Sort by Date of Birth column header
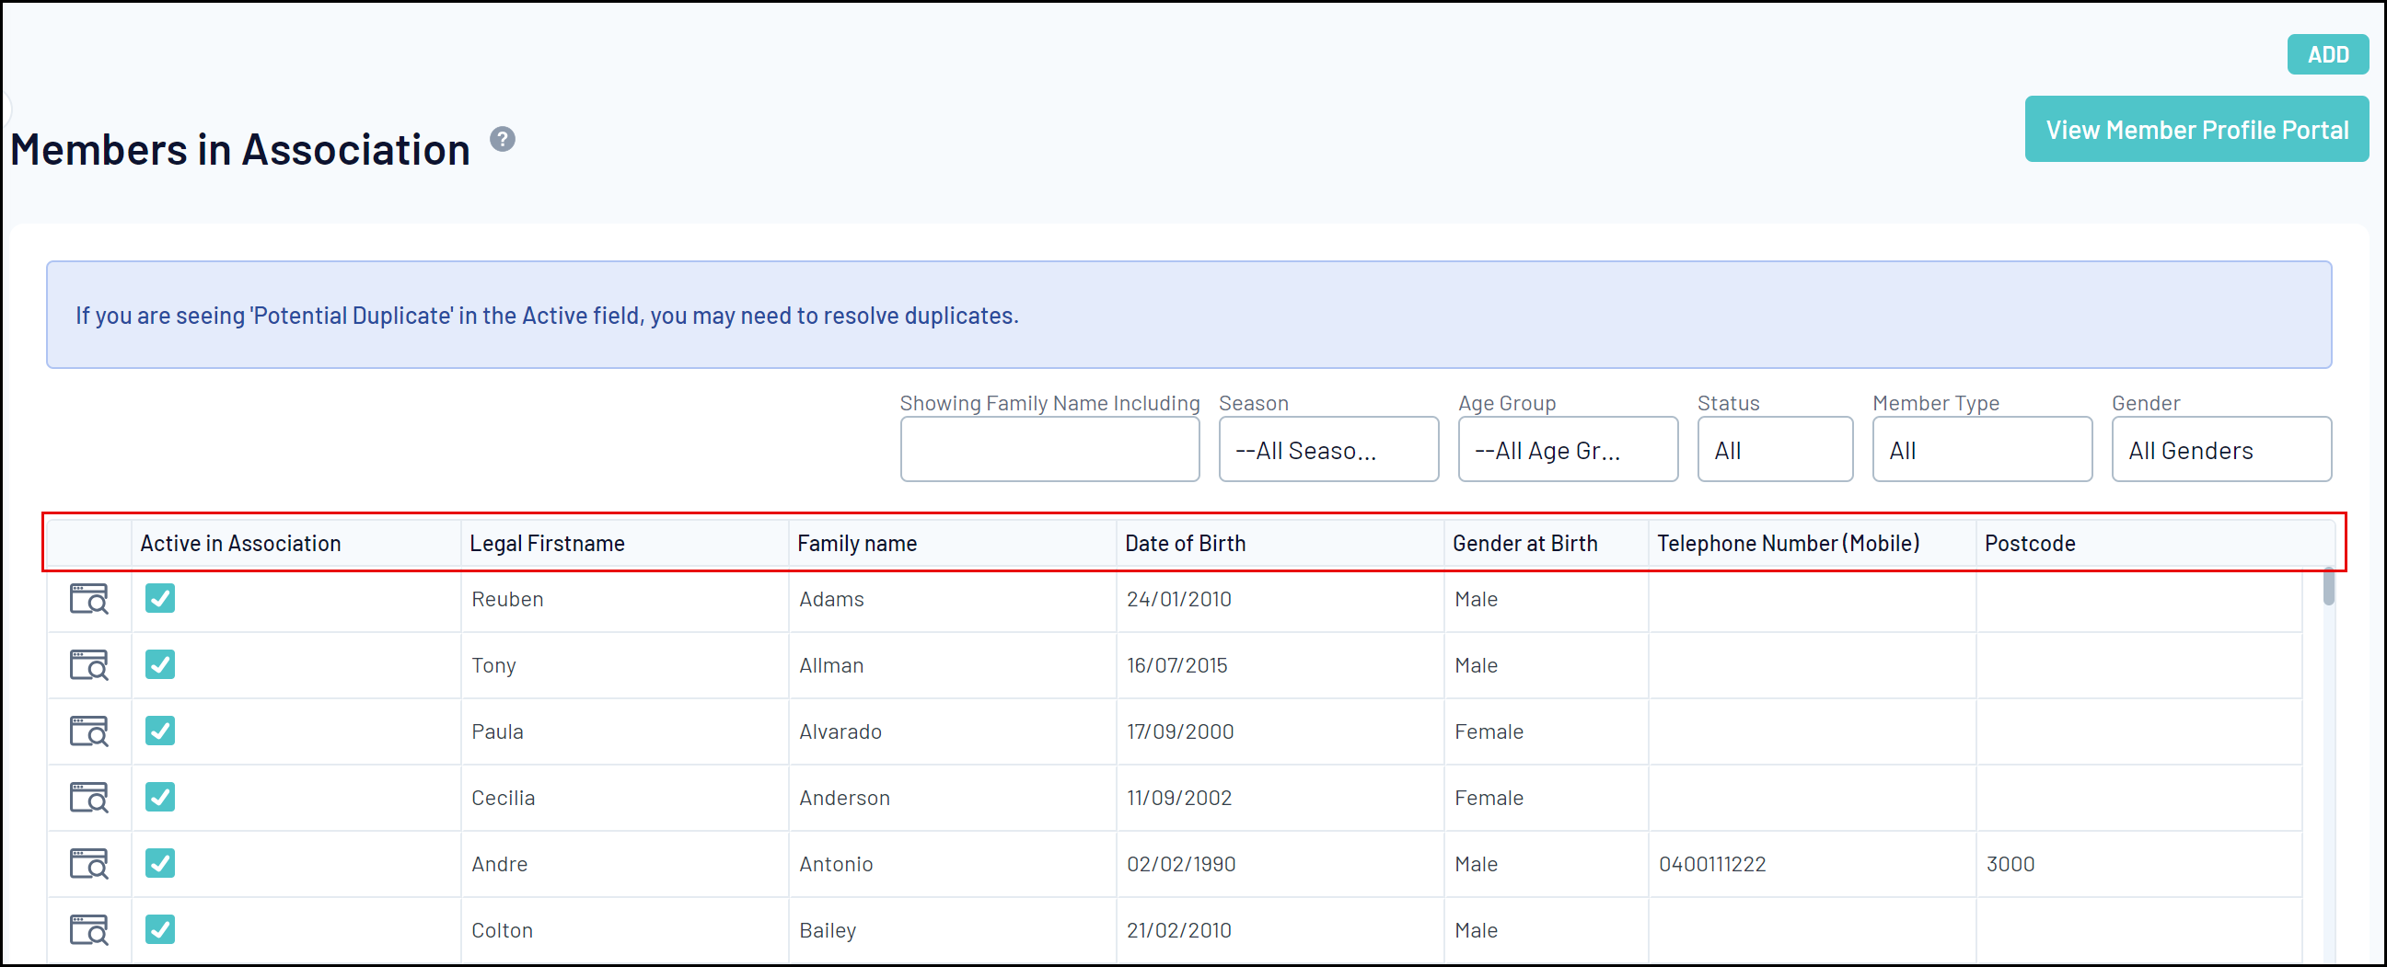 (x=1185, y=544)
